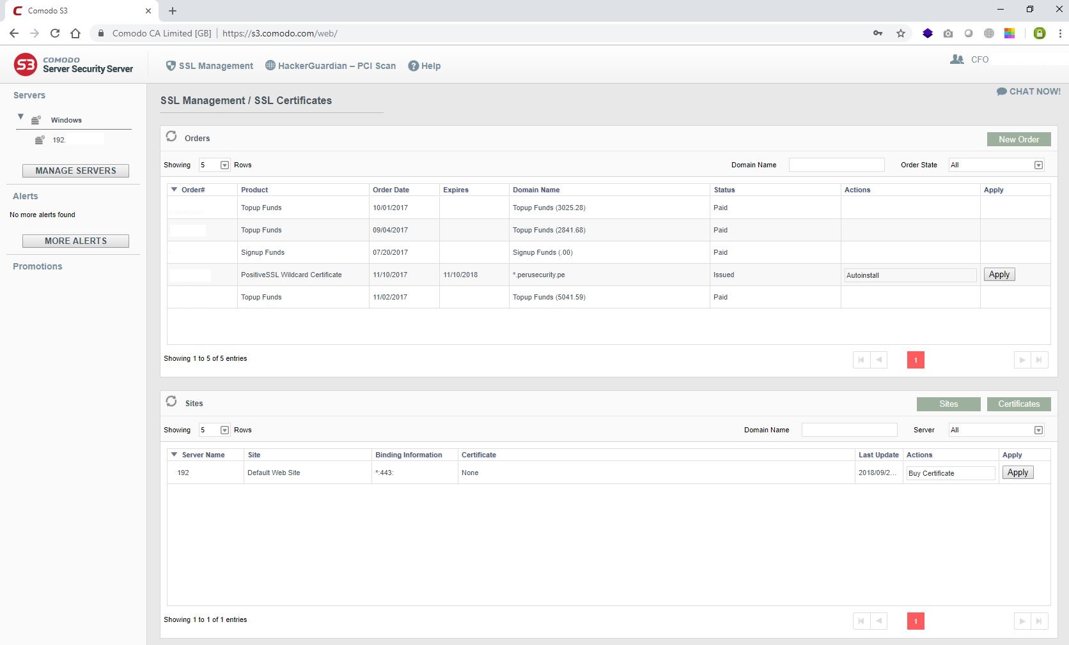Click the MANAGE SERVERS button
1069x645 pixels.
[x=75, y=171]
